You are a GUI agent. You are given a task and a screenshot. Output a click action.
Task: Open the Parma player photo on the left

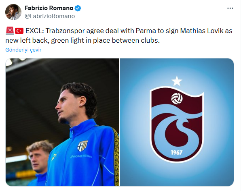pos(62,122)
